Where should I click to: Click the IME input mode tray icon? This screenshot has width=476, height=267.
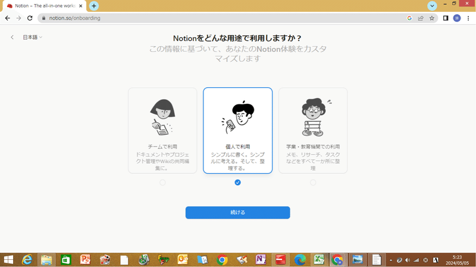436,260
